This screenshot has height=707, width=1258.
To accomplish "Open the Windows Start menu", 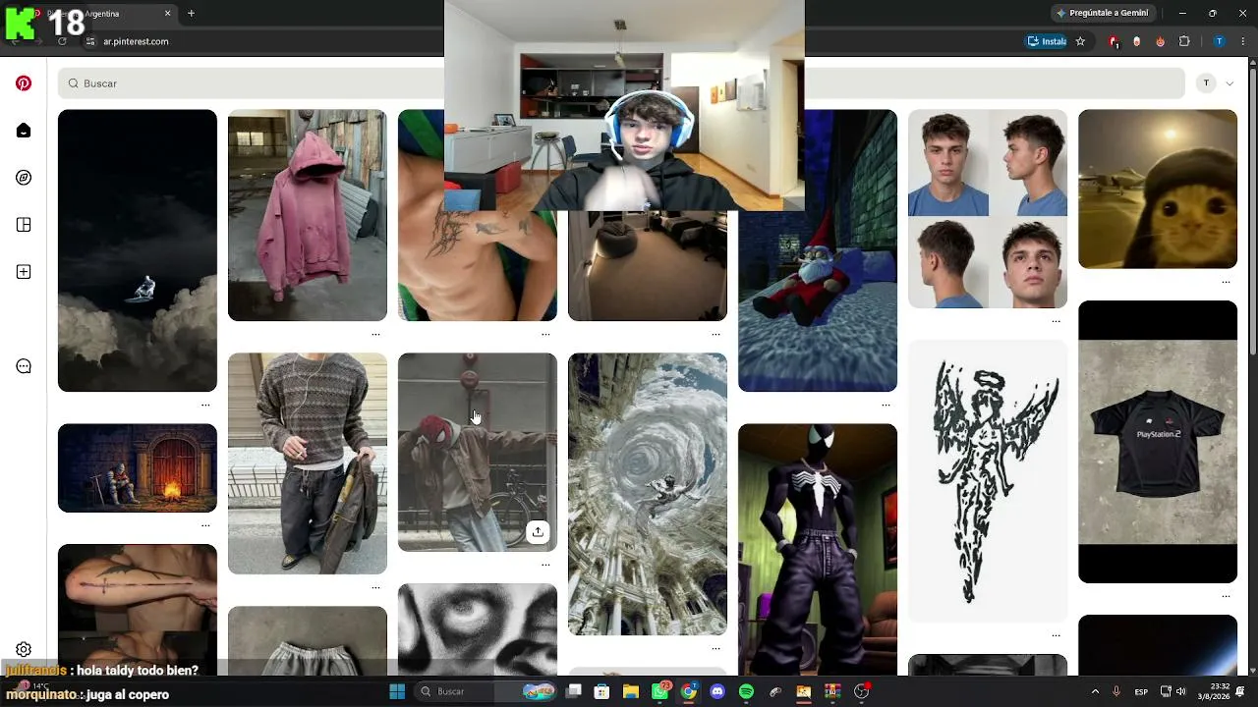I will point(397,691).
